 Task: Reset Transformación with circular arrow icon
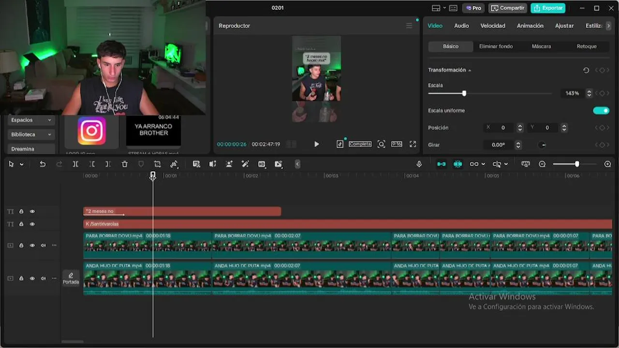click(x=586, y=70)
